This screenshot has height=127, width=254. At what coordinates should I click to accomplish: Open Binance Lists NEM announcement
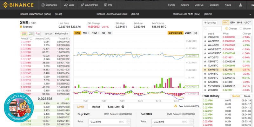(x=192, y=14)
